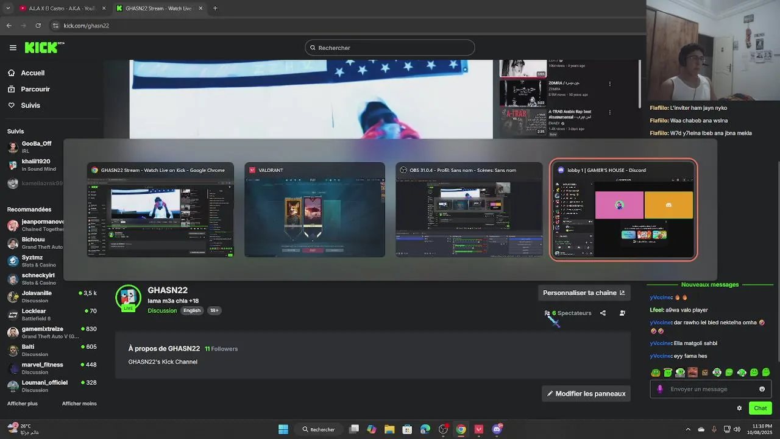Click the share stream icon
780x439 pixels.
(x=603, y=313)
